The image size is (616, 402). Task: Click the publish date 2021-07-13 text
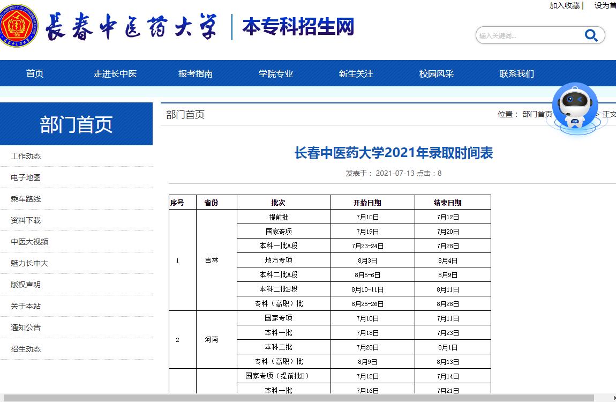[x=395, y=173]
